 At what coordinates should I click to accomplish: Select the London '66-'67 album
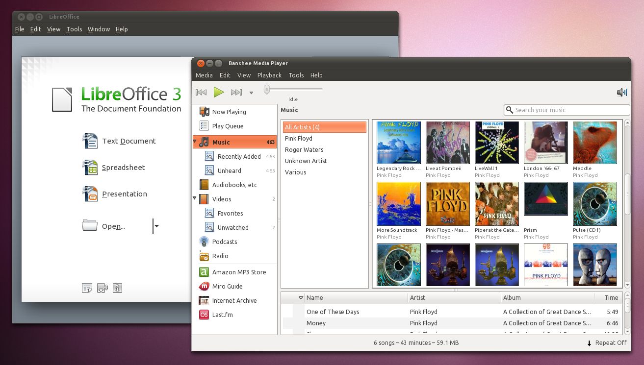click(546, 143)
